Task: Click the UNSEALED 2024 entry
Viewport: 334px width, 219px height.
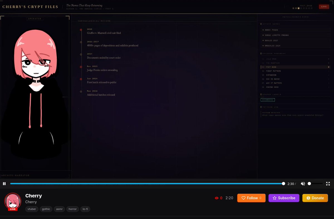Action: 295,46
